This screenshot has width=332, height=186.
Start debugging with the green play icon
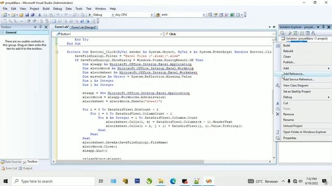90,15
